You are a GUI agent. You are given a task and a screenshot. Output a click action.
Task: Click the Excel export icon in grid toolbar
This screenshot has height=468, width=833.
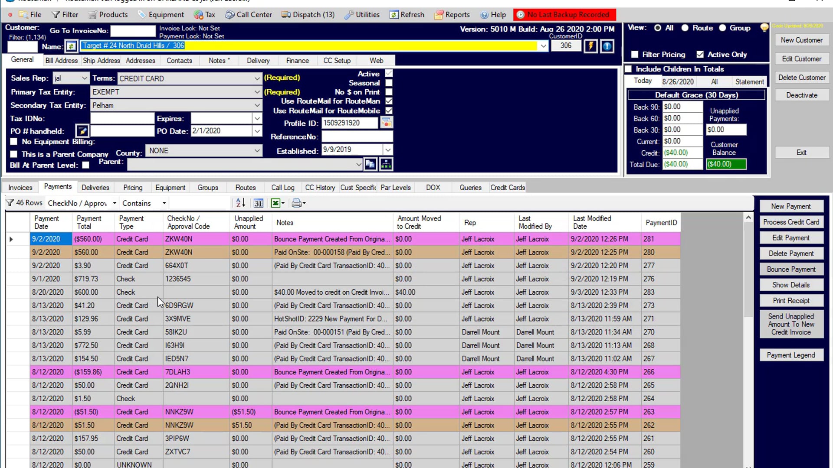coord(278,203)
